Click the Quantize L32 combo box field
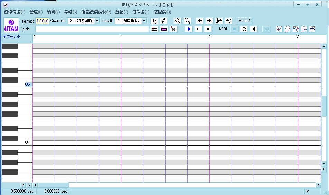329x195 pixels. click(83, 21)
